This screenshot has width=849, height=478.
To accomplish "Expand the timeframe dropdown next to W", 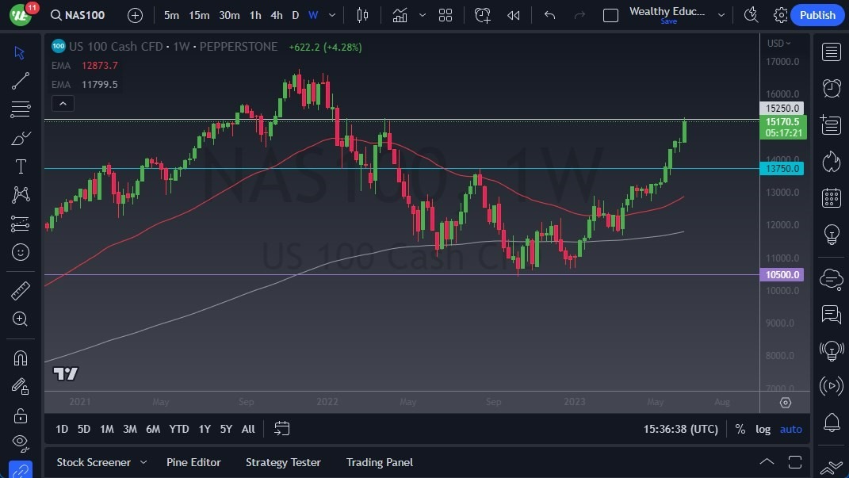I will tap(331, 14).
